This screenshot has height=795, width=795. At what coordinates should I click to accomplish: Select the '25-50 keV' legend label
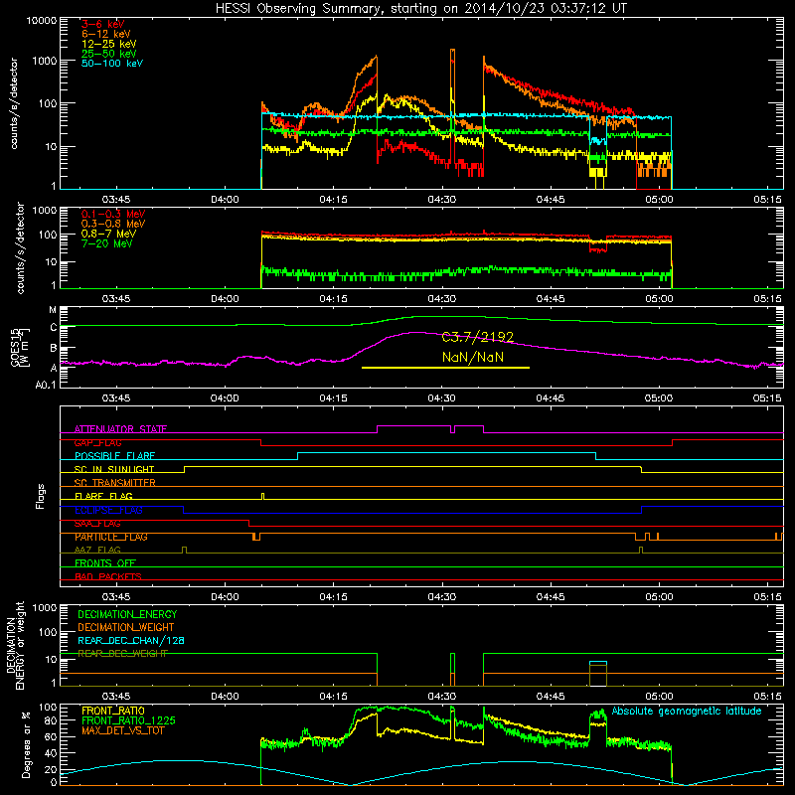point(108,54)
